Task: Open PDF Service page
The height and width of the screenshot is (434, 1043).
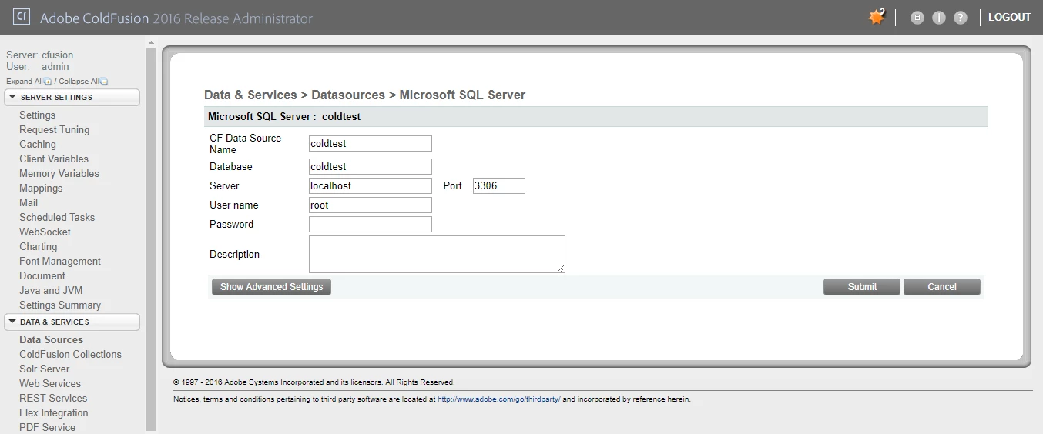Action: (47, 427)
